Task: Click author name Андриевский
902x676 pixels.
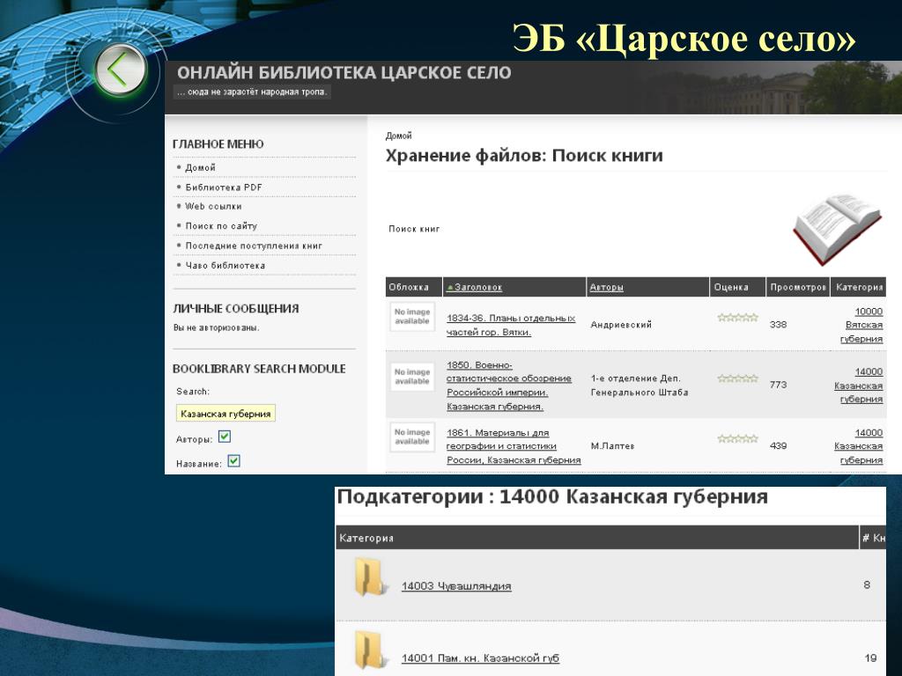Action: click(x=621, y=325)
